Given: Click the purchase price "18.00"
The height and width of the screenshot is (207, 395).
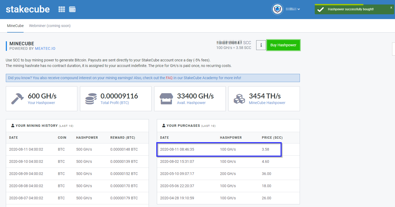Looking at the screenshot, I should pos(267,186).
